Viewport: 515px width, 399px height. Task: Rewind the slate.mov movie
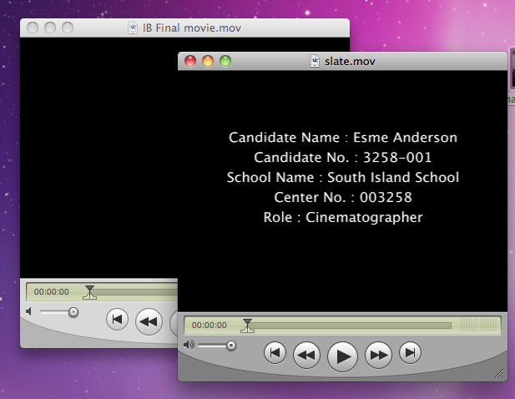tap(306, 355)
